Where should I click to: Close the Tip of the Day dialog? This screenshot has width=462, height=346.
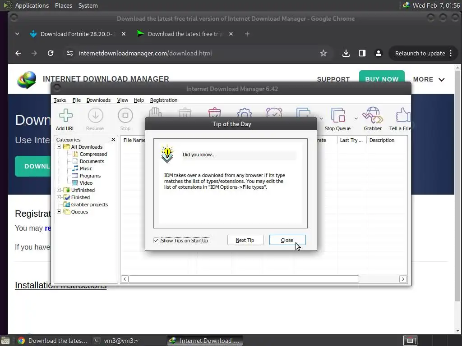tap(287, 240)
